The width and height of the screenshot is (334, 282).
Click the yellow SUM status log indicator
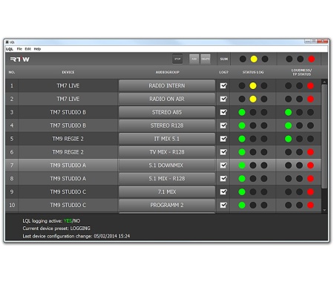(x=254, y=59)
